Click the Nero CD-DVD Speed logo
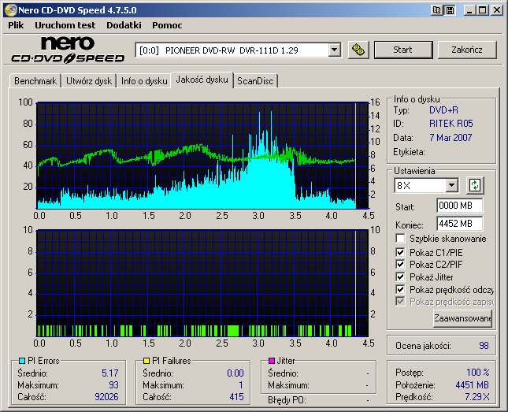This screenshot has height=412, width=508. [68, 50]
